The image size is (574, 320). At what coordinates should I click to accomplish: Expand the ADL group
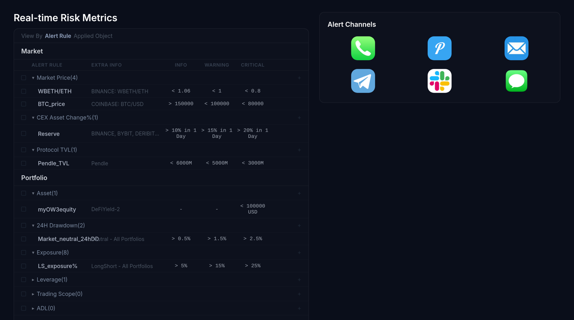click(x=33, y=308)
